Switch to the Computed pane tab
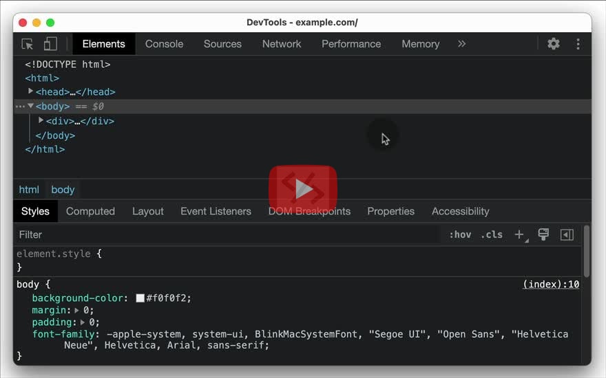The height and width of the screenshot is (378, 606). [90, 212]
